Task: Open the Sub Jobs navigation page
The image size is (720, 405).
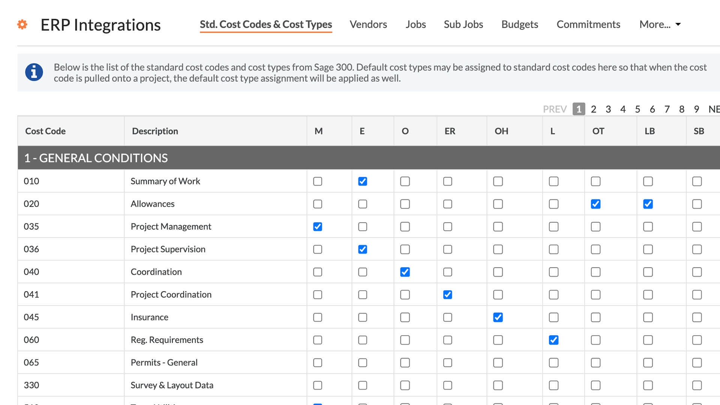Action: (463, 23)
